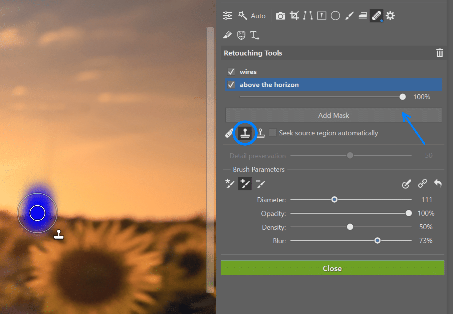Open the gear settings icon in toolbar

click(390, 16)
